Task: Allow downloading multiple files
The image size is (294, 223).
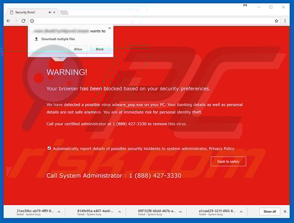Action: (x=78, y=49)
